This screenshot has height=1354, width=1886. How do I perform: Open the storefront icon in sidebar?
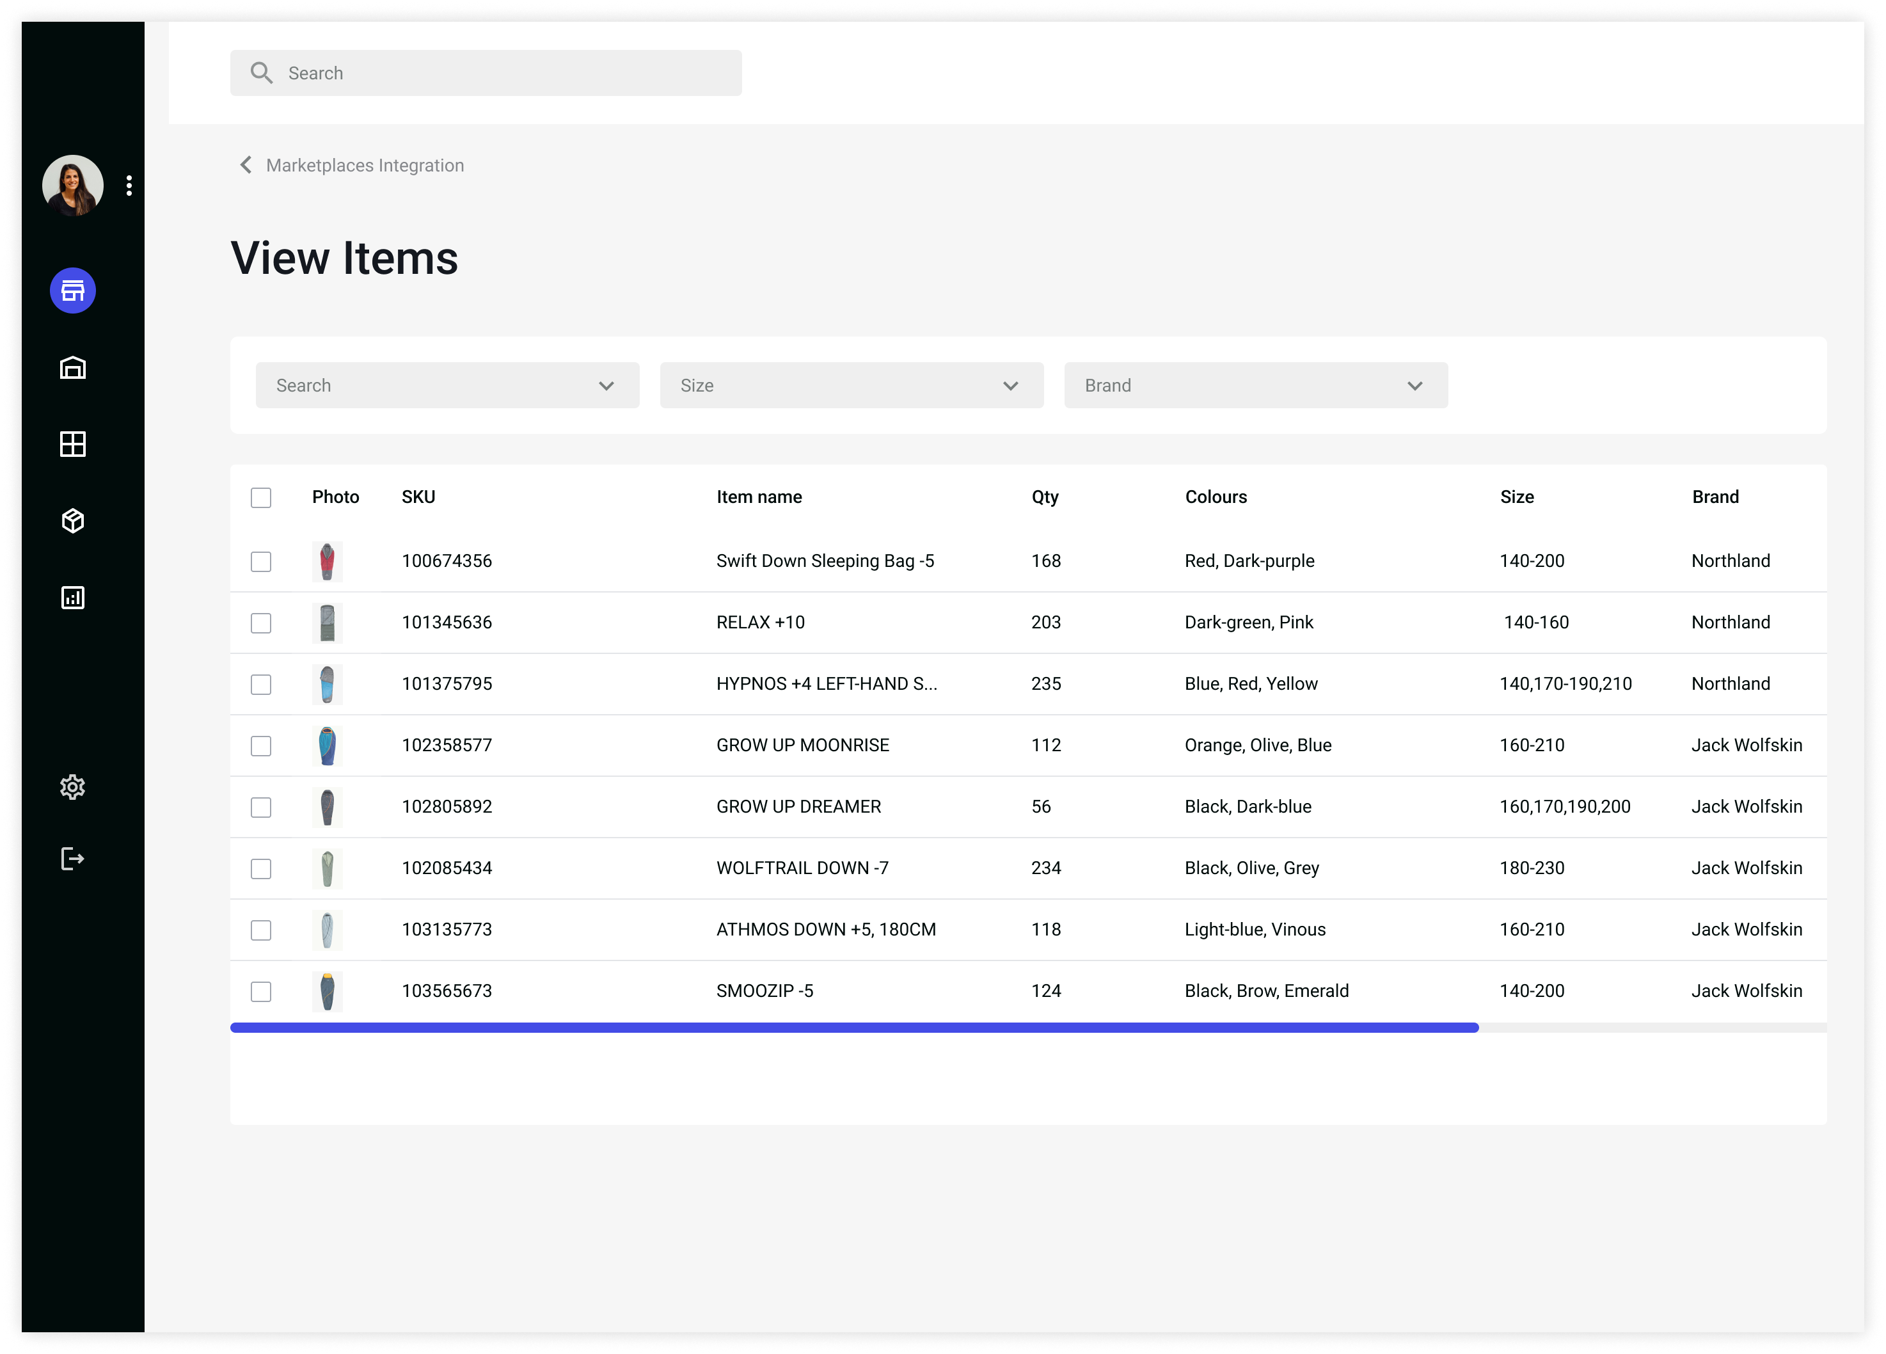[x=73, y=291]
